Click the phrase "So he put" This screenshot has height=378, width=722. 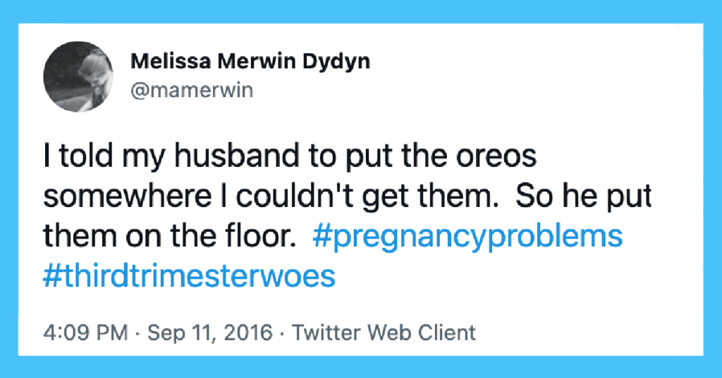coord(583,197)
